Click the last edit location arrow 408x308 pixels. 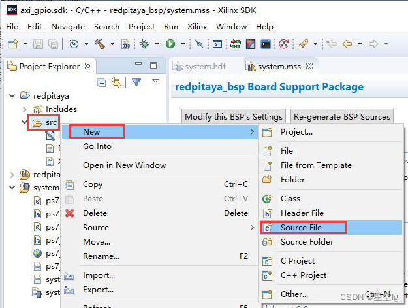coord(331,43)
